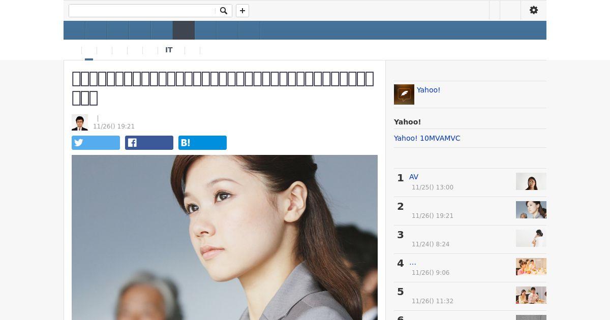Share the article on Facebook
610x320 pixels.
point(149,143)
